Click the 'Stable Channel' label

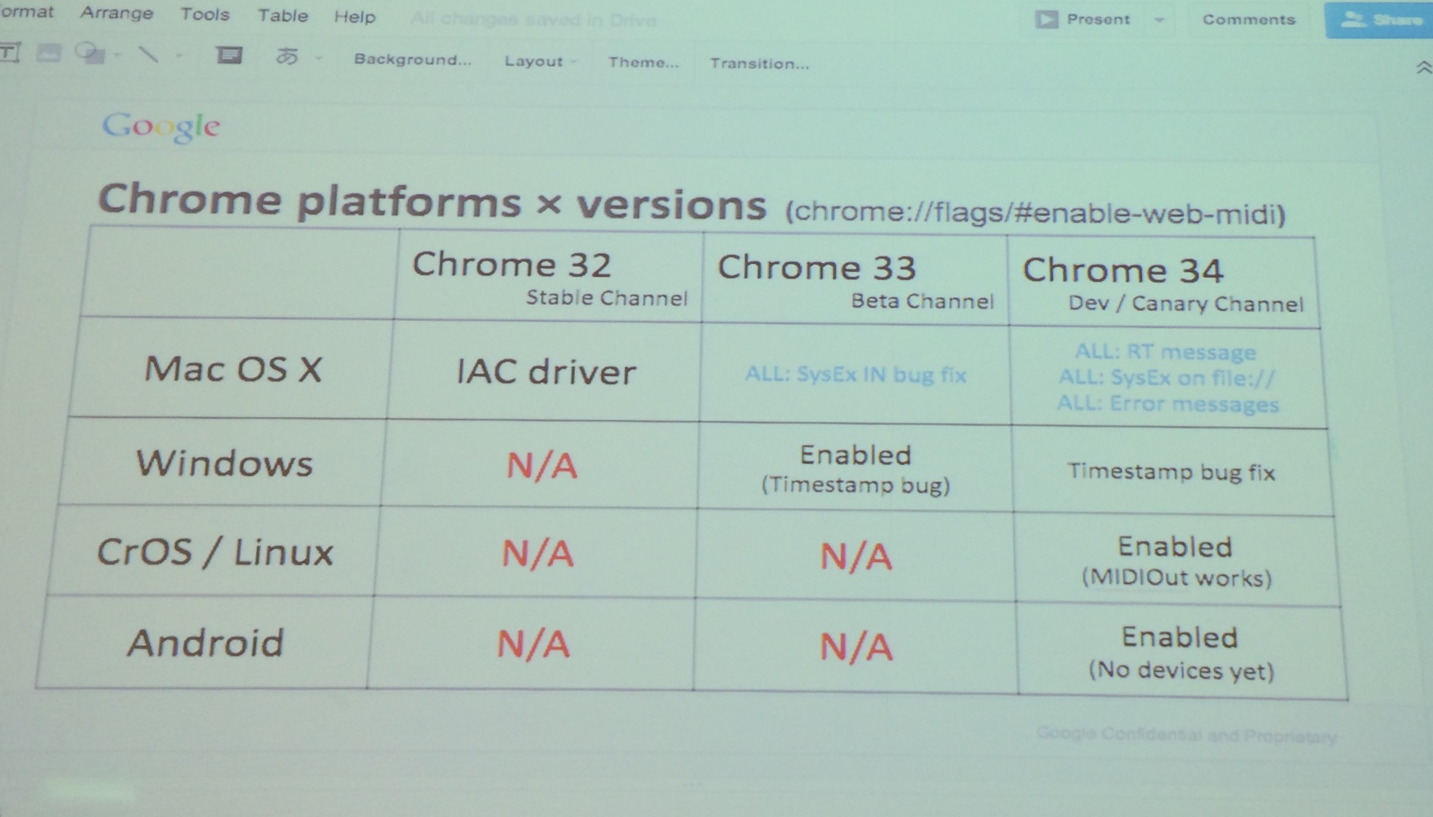pyautogui.click(x=606, y=297)
